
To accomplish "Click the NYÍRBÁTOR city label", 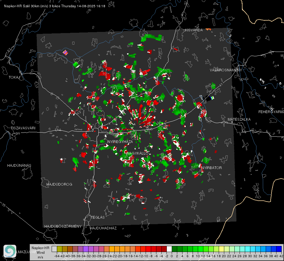I will 211,168.
